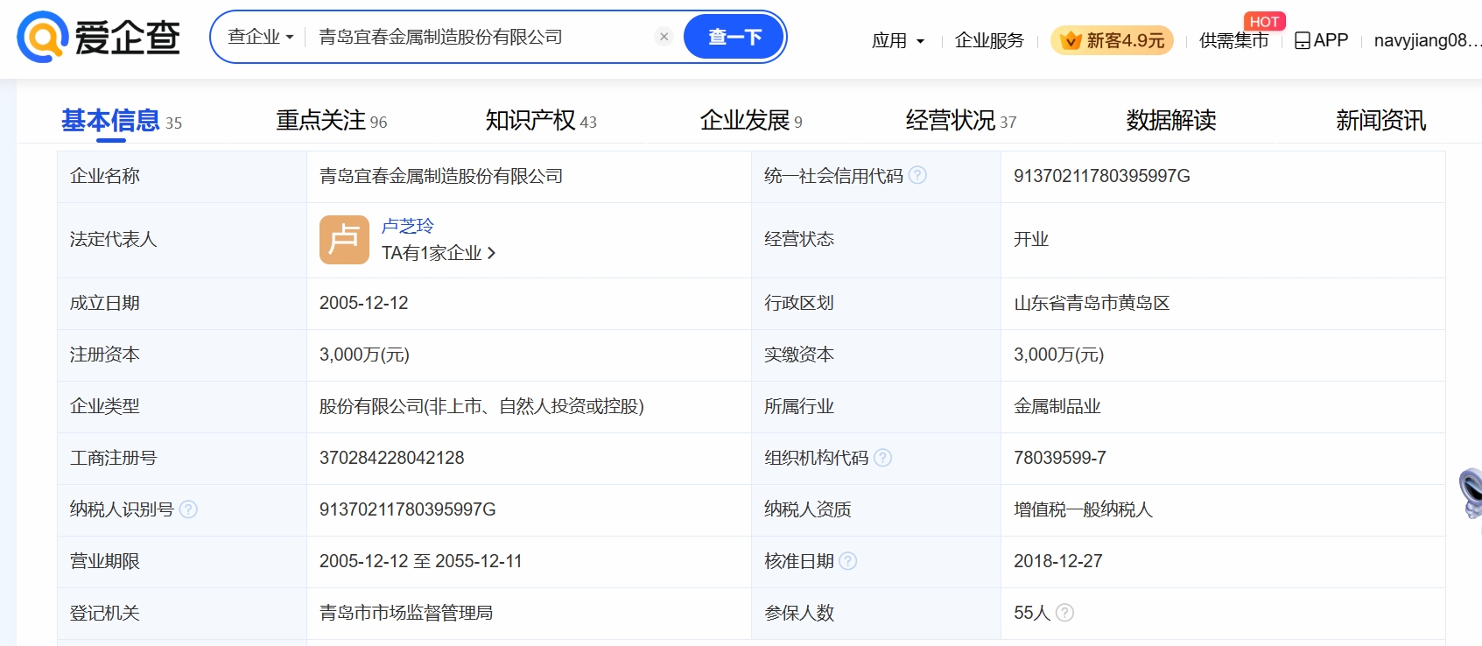Open help icon beside 组织机构代码
Image resolution: width=1482 pixels, height=646 pixels.
pyautogui.click(x=882, y=458)
